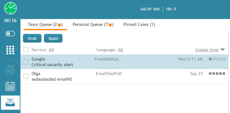
Task: Open the dial pad grid icon
Action: tap(10, 50)
